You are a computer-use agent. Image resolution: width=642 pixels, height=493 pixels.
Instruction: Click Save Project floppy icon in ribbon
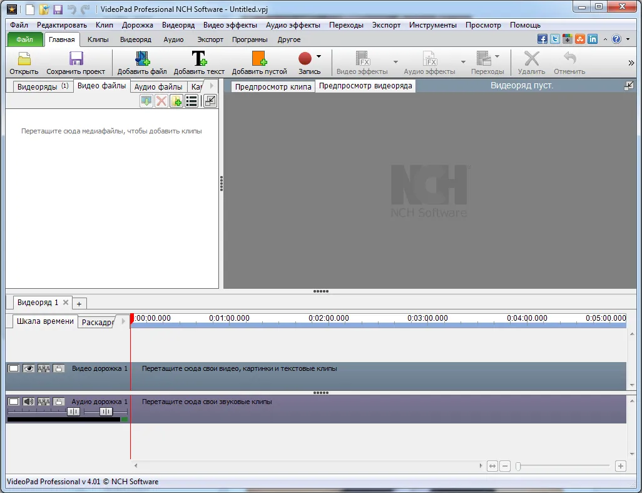click(76, 59)
